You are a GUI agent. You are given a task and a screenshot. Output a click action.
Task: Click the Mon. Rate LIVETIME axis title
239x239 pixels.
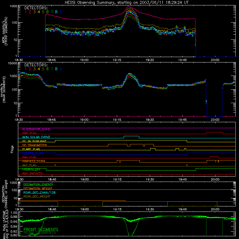(x=5, y=224)
